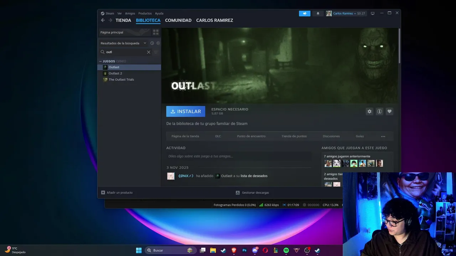Viewport: 456px width, 256px height.
Task: Click the Gestionar descargas download icon
Action: (x=238, y=192)
